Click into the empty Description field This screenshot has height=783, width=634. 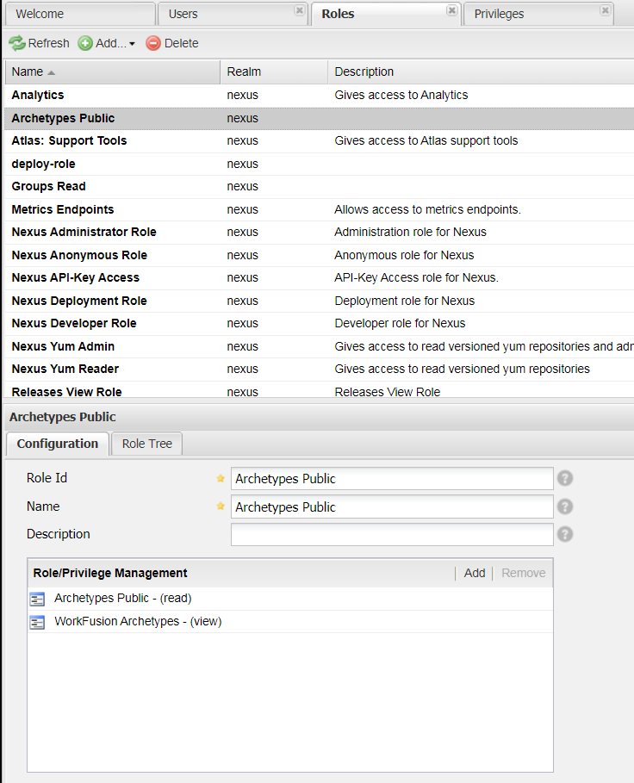392,534
